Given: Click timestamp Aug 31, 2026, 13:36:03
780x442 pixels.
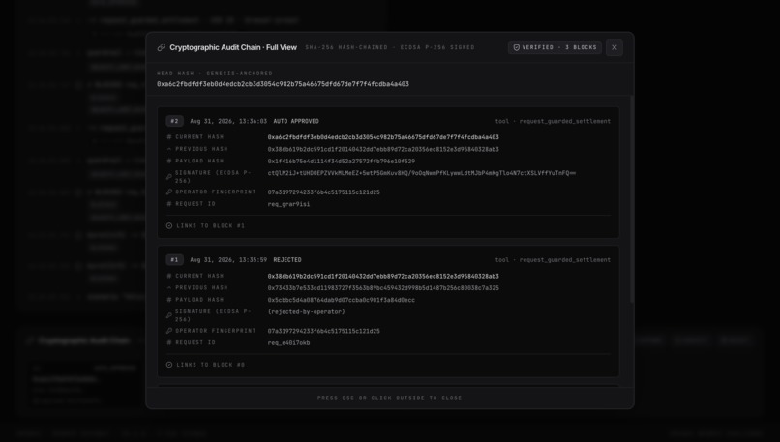Looking at the screenshot, I should pos(228,121).
